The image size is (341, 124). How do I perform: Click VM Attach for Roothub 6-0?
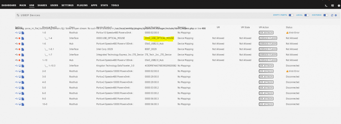coord(266,93)
